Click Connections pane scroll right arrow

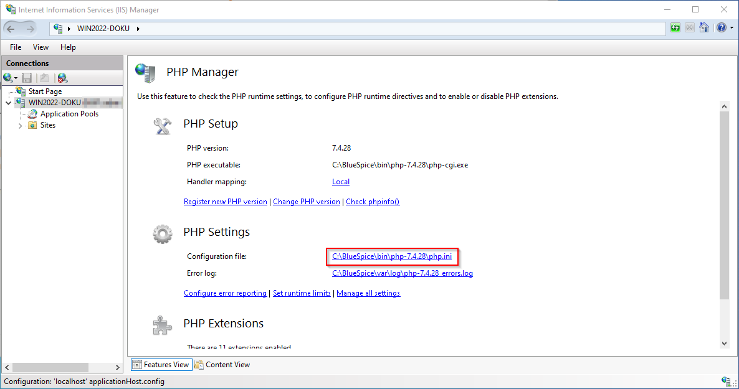pos(117,367)
